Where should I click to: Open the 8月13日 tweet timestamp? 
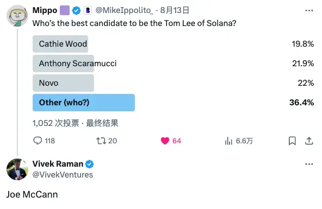pyautogui.click(x=175, y=10)
